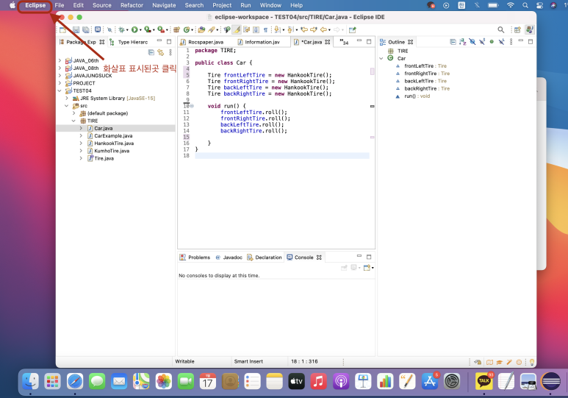568x398 pixels.
Task: Click the Run External Tools icon
Action: click(x=160, y=29)
